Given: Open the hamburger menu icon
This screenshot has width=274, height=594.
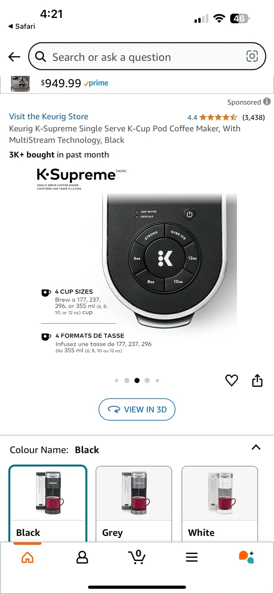Looking at the screenshot, I should (x=192, y=557).
